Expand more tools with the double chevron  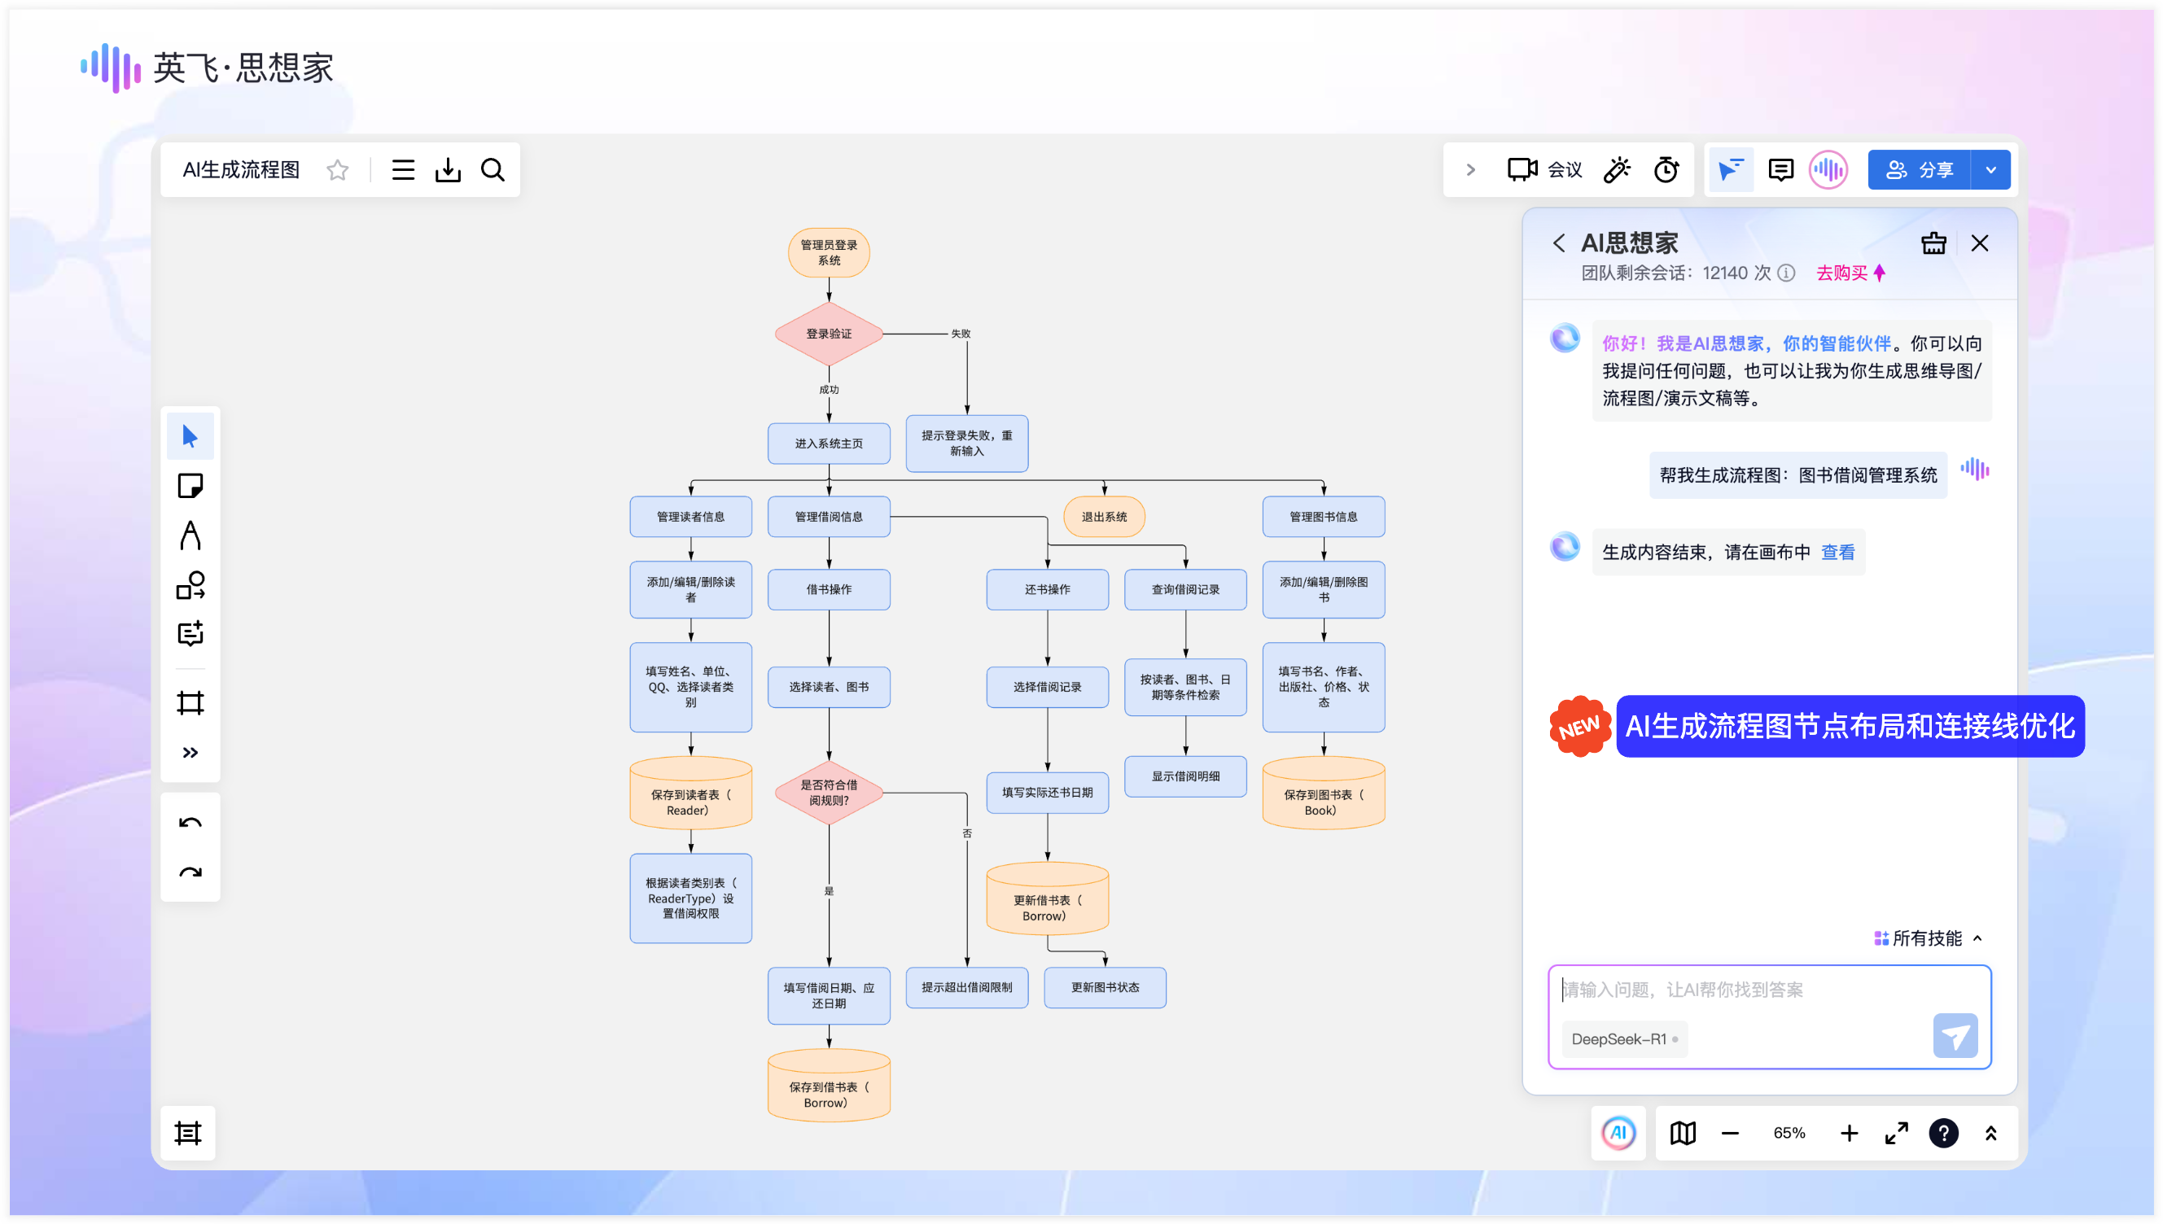(190, 753)
